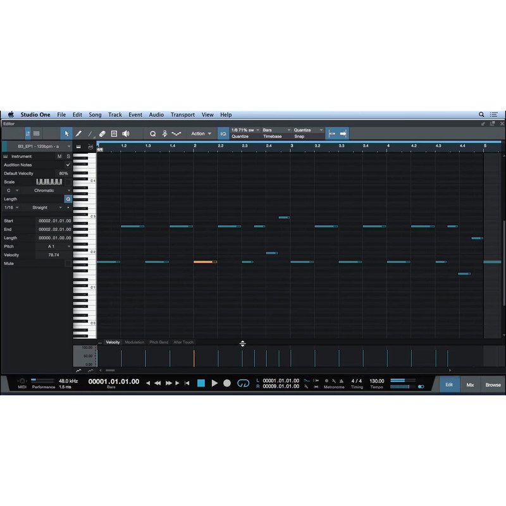
Task: Switch to the Pitch Bend automation tab
Action: click(159, 342)
